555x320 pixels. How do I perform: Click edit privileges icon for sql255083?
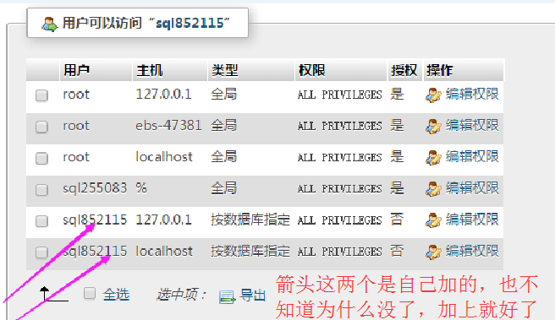coord(433,189)
